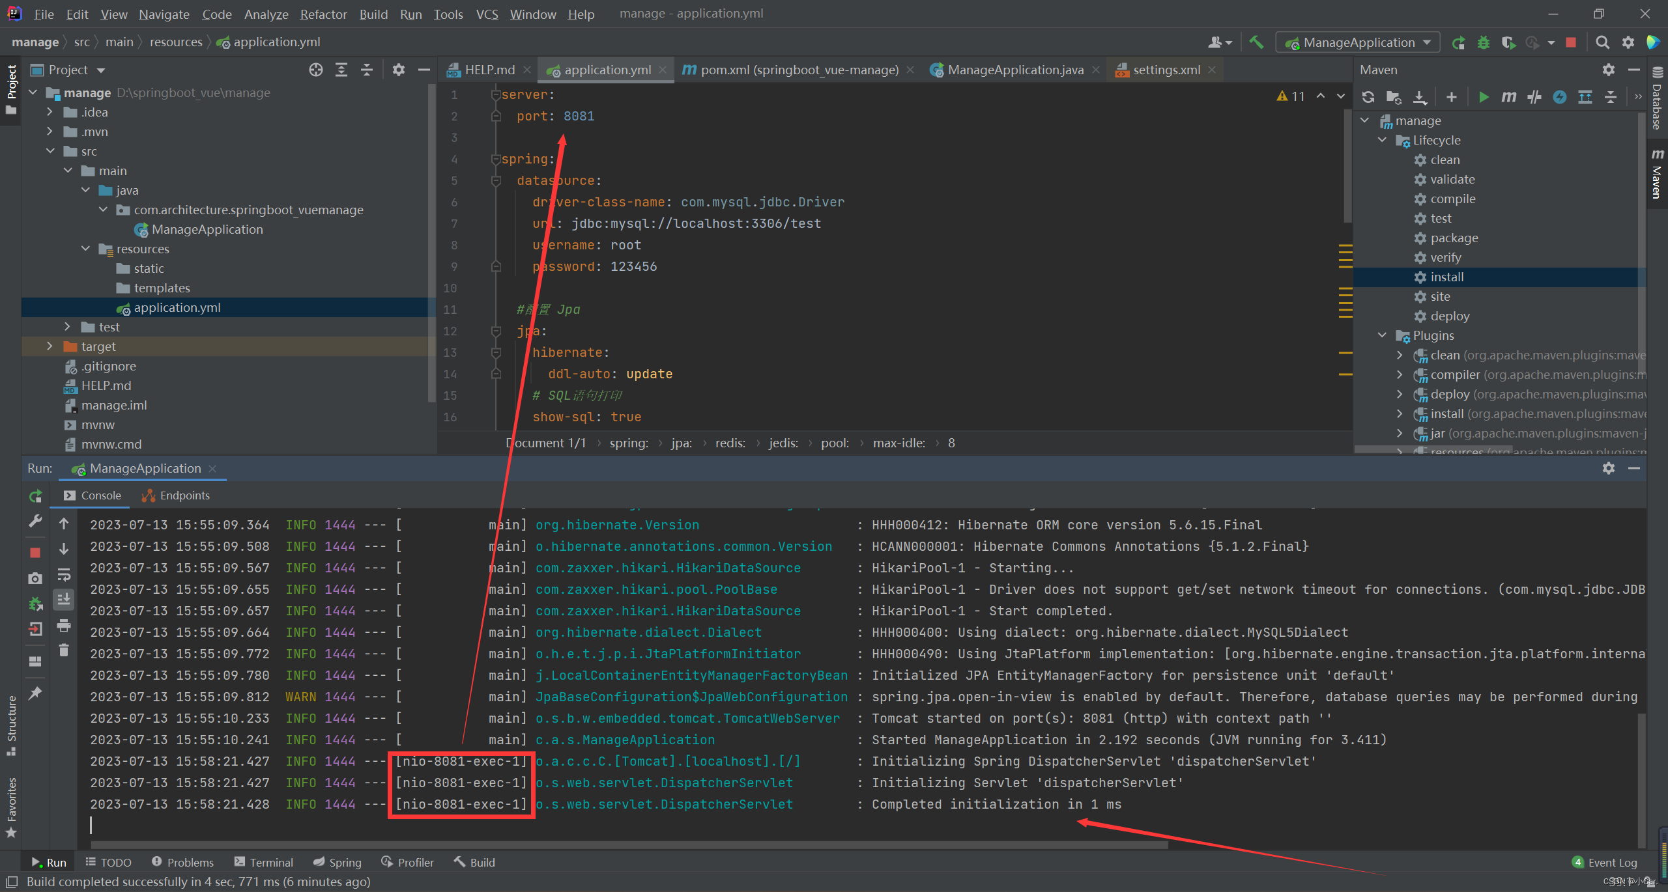Stop the running application with the red square

point(1571,42)
